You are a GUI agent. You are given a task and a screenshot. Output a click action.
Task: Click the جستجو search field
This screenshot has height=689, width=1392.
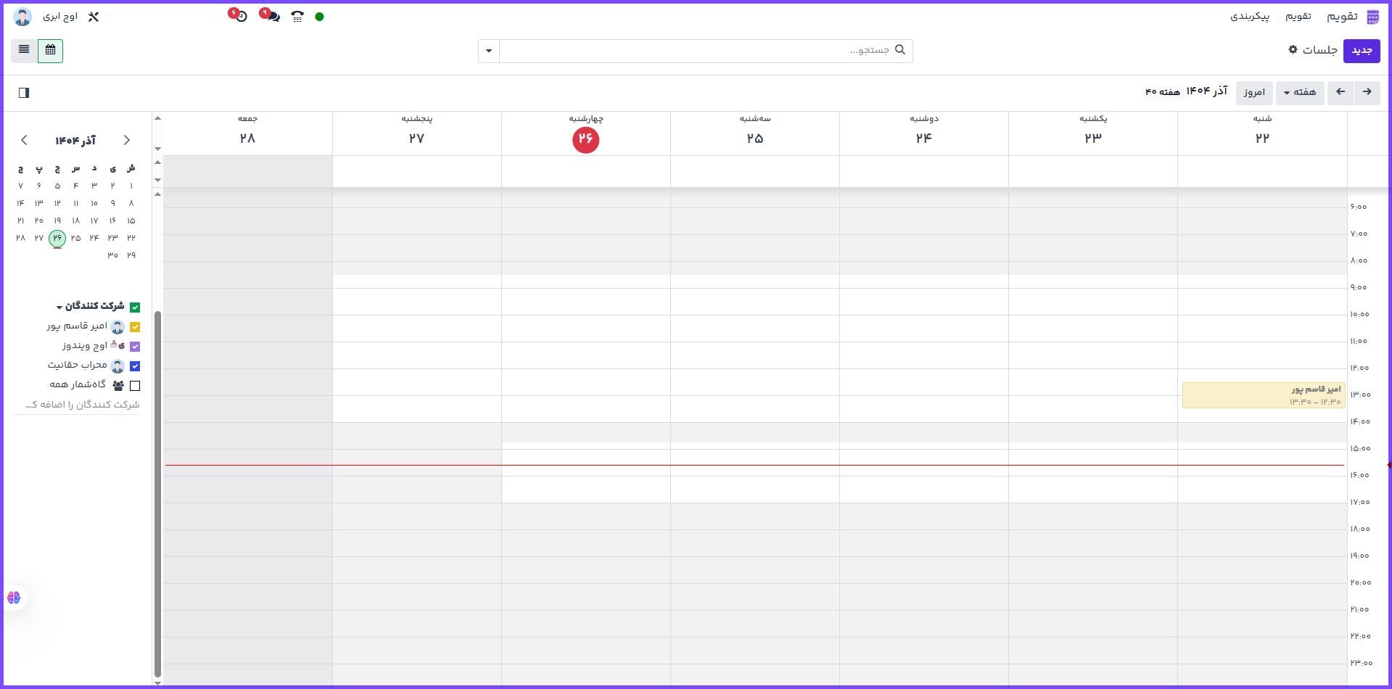(696, 51)
